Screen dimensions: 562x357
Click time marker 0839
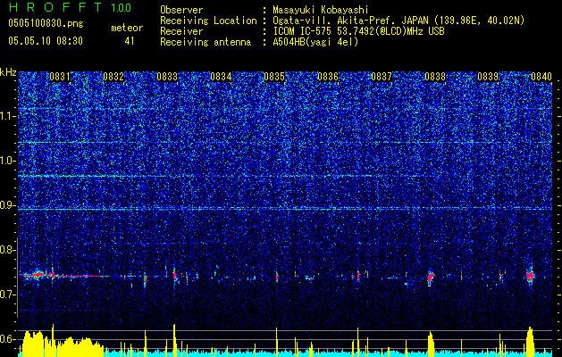(488, 77)
